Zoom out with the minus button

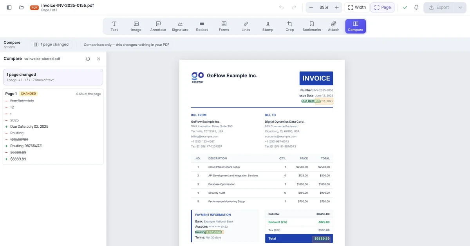pos(311,7)
